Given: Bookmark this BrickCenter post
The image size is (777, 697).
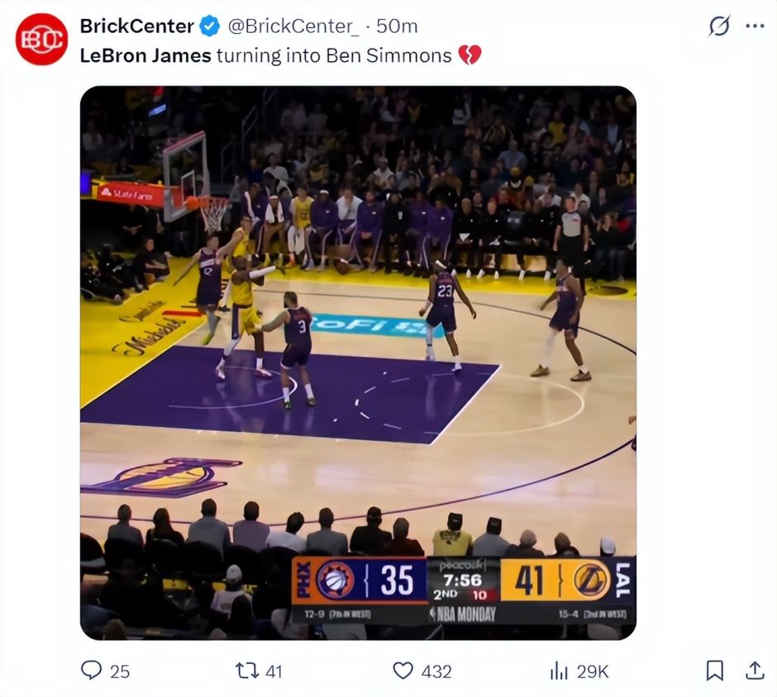Looking at the screenshot, I should click(714, 670).
